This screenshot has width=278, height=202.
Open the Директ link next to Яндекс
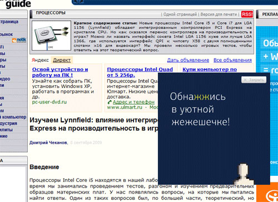[x=62, y=60]
